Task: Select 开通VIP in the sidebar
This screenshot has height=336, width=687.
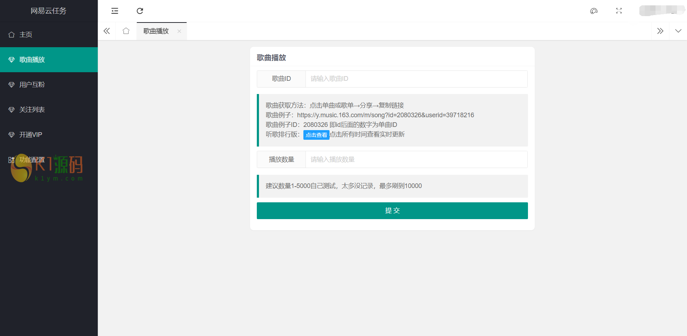Action: [31, 135]
